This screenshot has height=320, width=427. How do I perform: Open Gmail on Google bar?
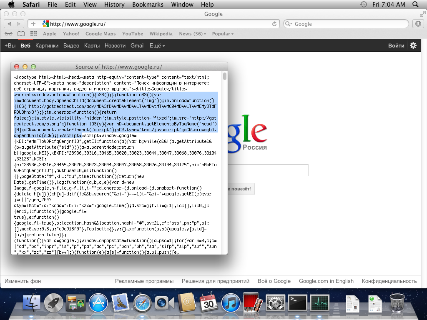pyautogui.click(x=138, y=46)
